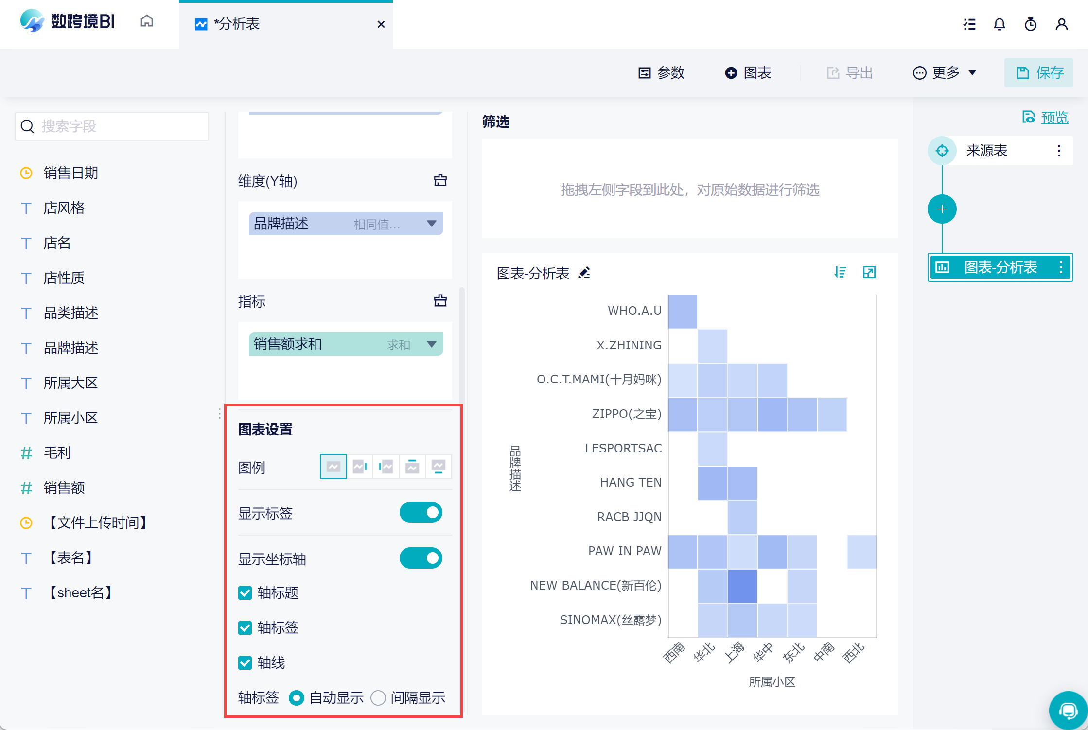Click the plus node add button
The image size is (1088, 730).
tap(942, 209)
